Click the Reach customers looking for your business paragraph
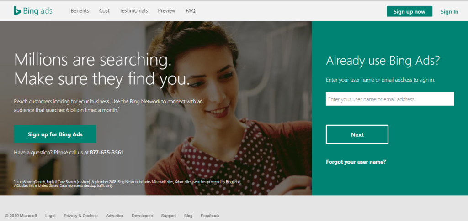The height and width of the screenshot is (221, 468). (x=108, y=106)
